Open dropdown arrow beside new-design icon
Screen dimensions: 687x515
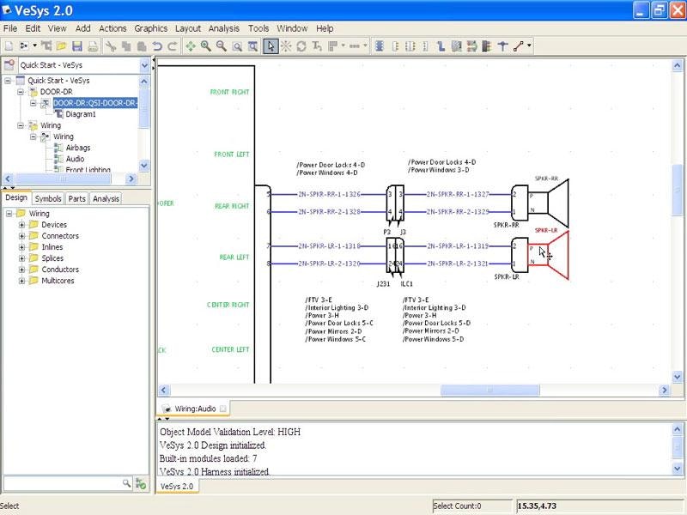tap(34, 45)
